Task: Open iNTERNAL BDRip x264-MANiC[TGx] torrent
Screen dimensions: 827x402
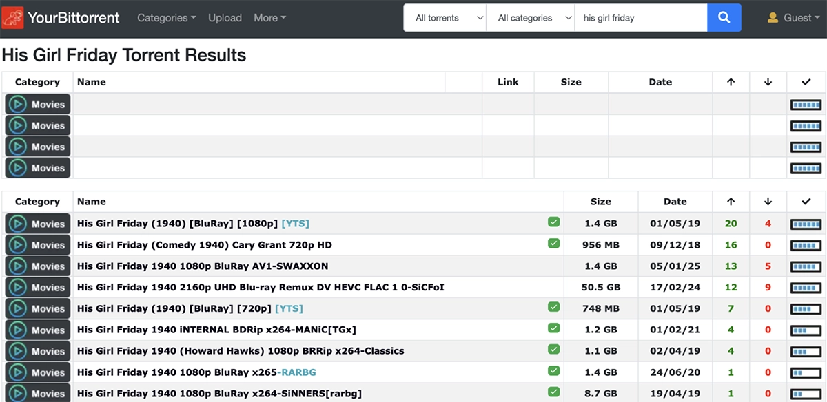Action: coord(216,330)
